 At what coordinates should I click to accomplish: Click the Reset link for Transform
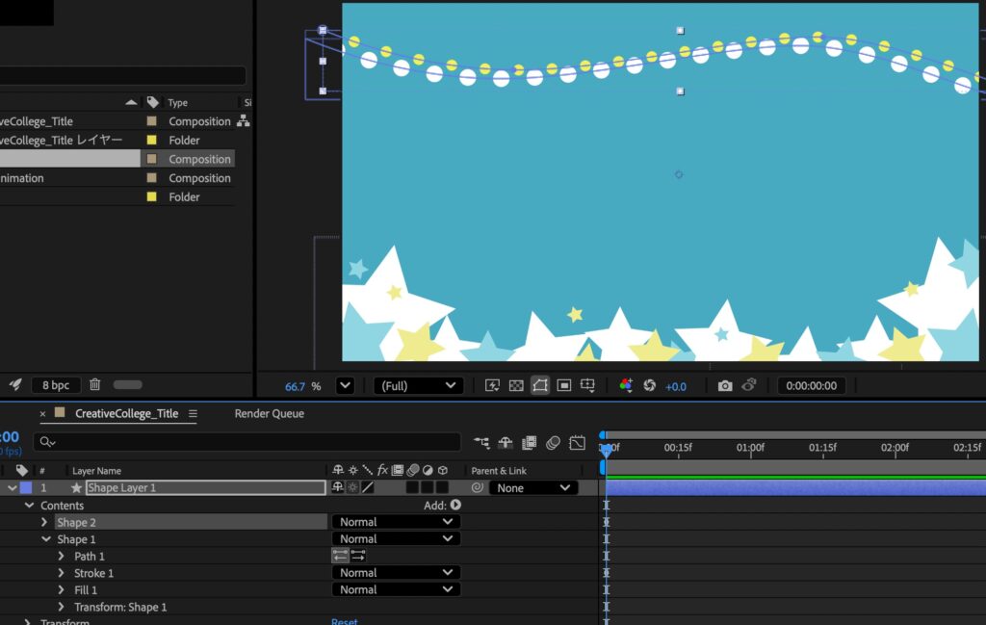(344, 622)
